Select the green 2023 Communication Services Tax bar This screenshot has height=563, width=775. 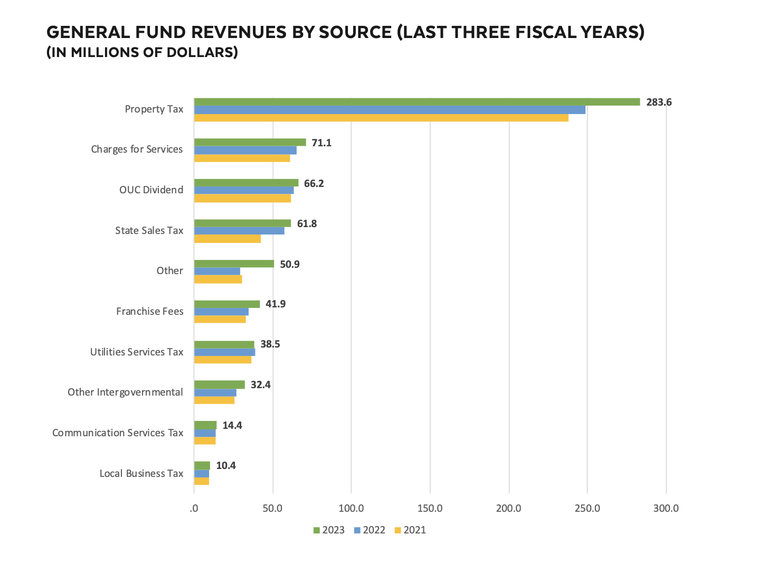click(x=205, y=425)
